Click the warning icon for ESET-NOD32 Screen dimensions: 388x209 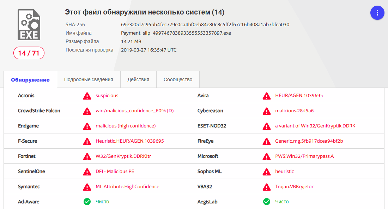[266, 126]
